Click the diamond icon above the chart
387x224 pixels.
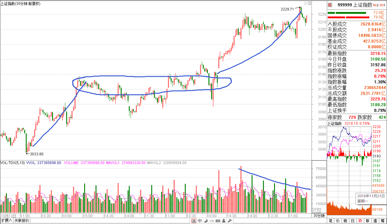pyautogui.click(x=305, y=3)
